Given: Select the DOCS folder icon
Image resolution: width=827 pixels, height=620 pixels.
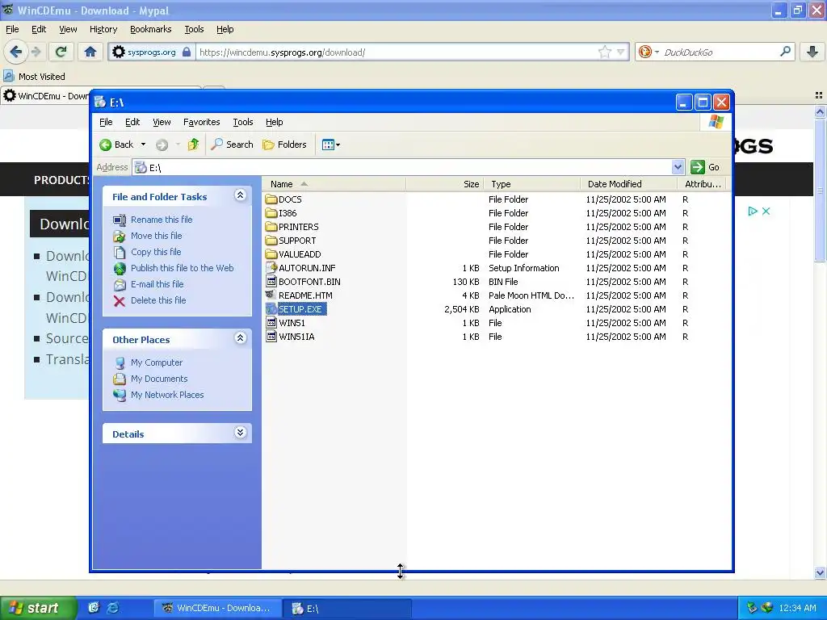Looking at the screenshot, I should 271,199.
